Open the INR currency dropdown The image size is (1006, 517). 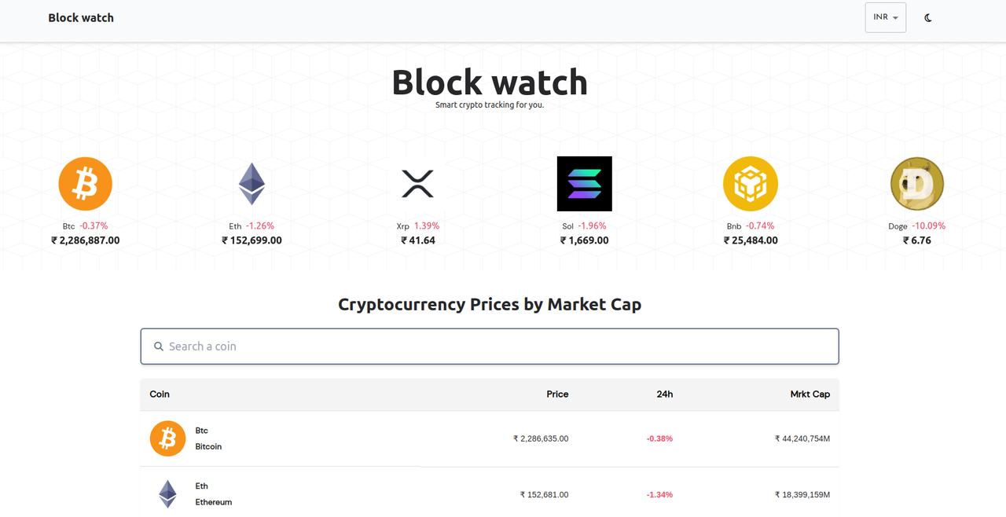(885, 17)
